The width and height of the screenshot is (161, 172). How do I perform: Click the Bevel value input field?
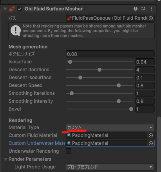(145, 109)
